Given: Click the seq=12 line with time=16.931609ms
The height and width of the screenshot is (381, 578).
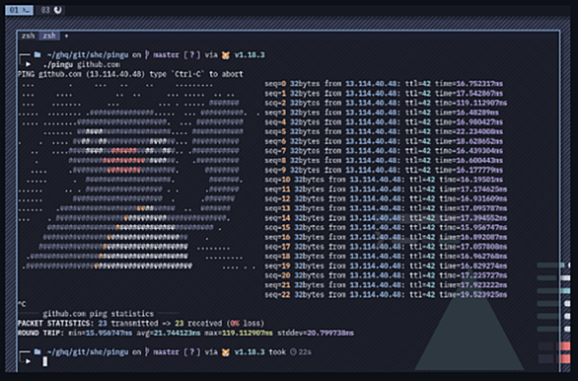Looking at the screenshot, I should [x=386, y=198].
